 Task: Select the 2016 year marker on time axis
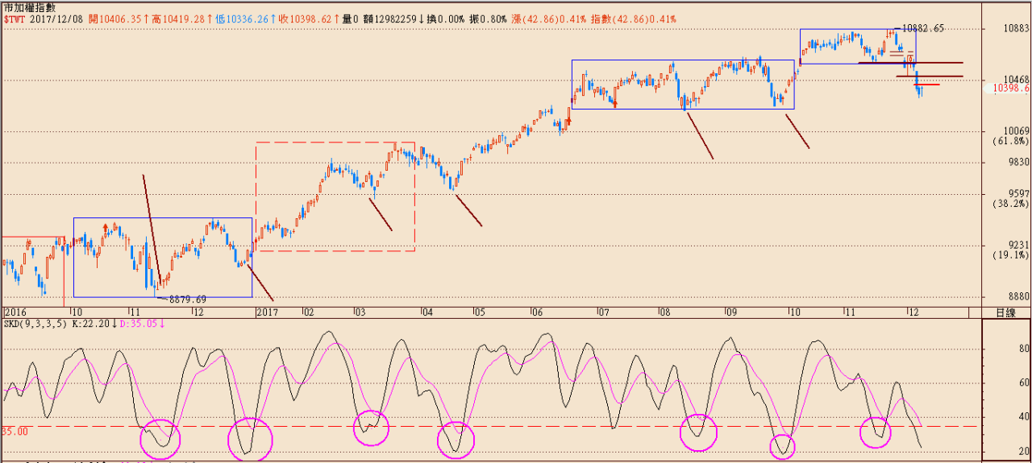15,312
